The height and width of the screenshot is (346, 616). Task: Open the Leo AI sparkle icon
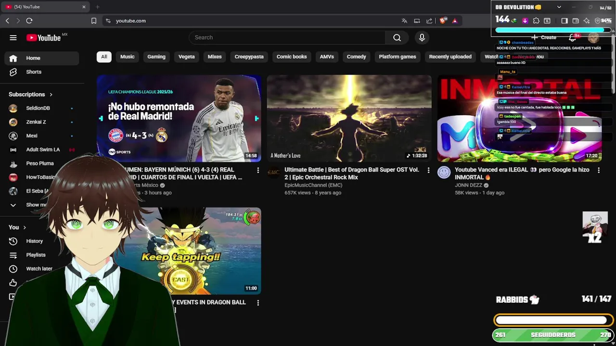click(586, 21)
